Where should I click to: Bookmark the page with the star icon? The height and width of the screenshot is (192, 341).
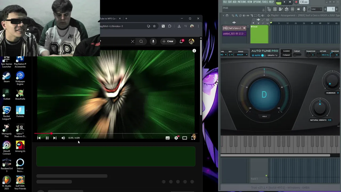click(x=154, y=26)
